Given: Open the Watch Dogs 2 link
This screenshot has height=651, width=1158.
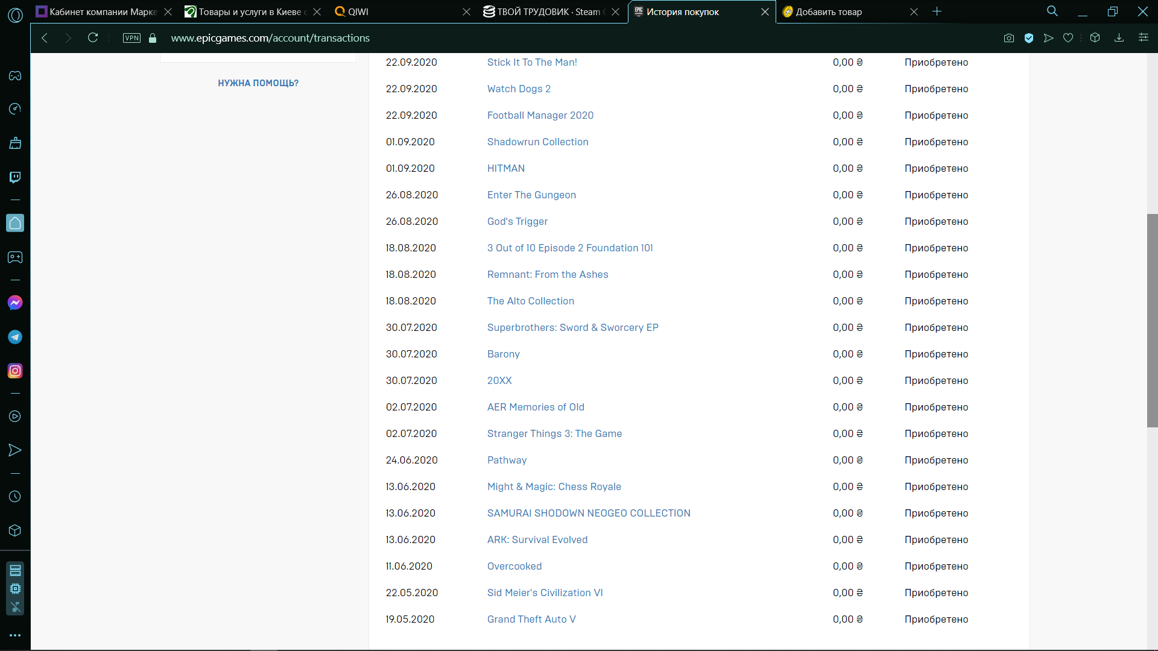Looking at the screenshot, I should [x=519, y=89].
